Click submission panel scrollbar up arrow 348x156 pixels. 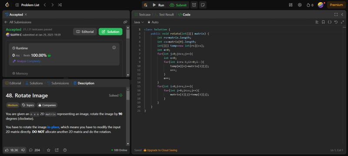(x=128, y=28)
